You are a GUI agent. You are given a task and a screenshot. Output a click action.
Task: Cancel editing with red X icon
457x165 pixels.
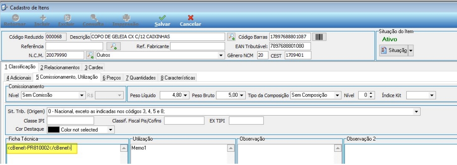click(191, 18)
